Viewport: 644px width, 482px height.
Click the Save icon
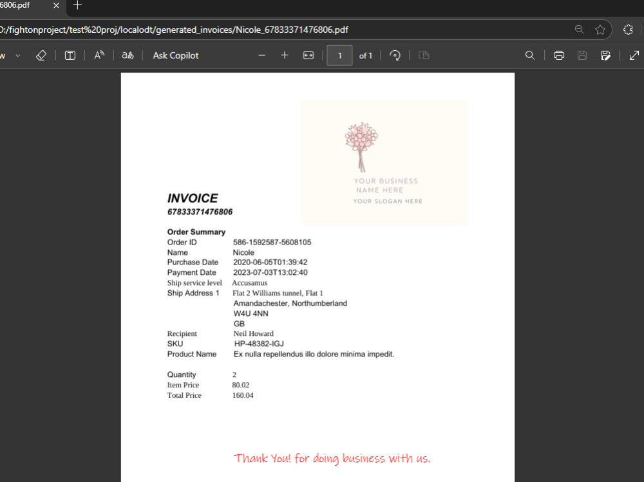[582, 55]
